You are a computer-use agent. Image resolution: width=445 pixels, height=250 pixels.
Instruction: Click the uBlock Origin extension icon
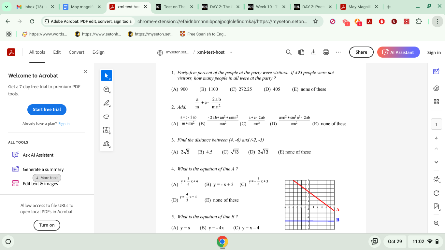394,21
